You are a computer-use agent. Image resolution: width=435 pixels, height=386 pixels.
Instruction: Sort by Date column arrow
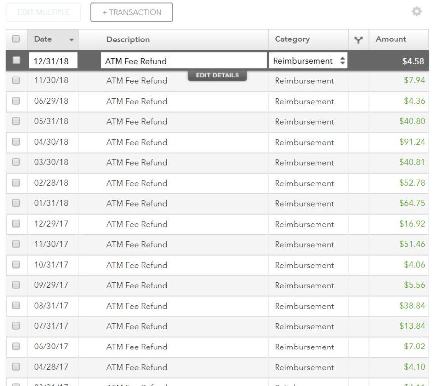click(x=71, y=39)
